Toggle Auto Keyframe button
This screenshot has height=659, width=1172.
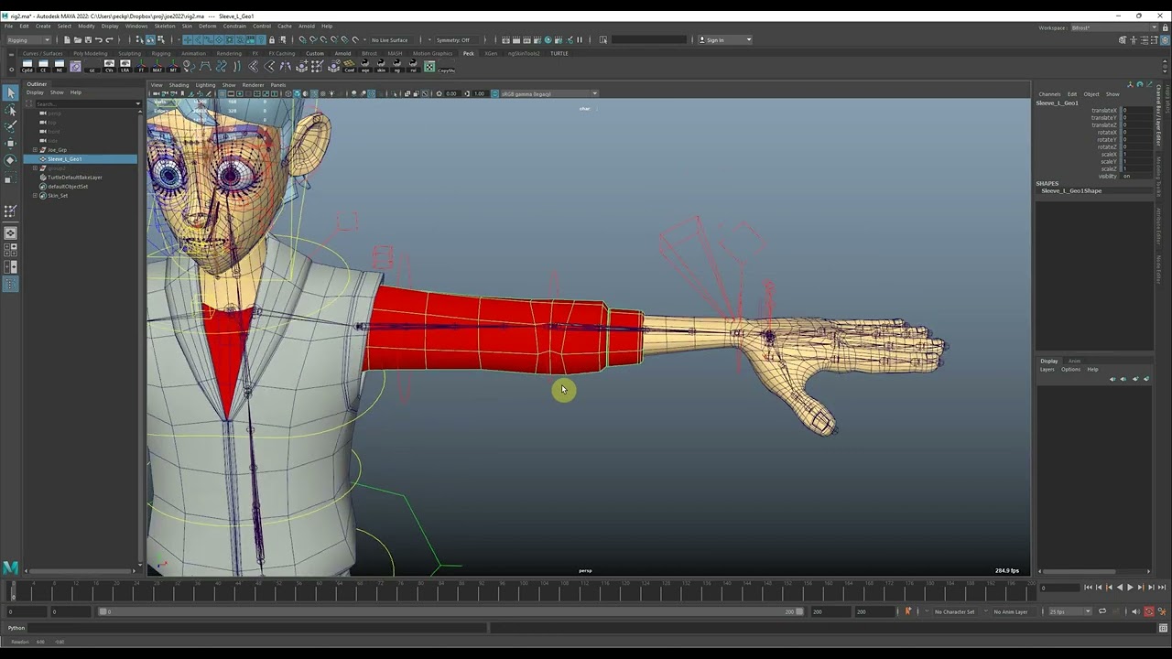tap(1148, 611)
